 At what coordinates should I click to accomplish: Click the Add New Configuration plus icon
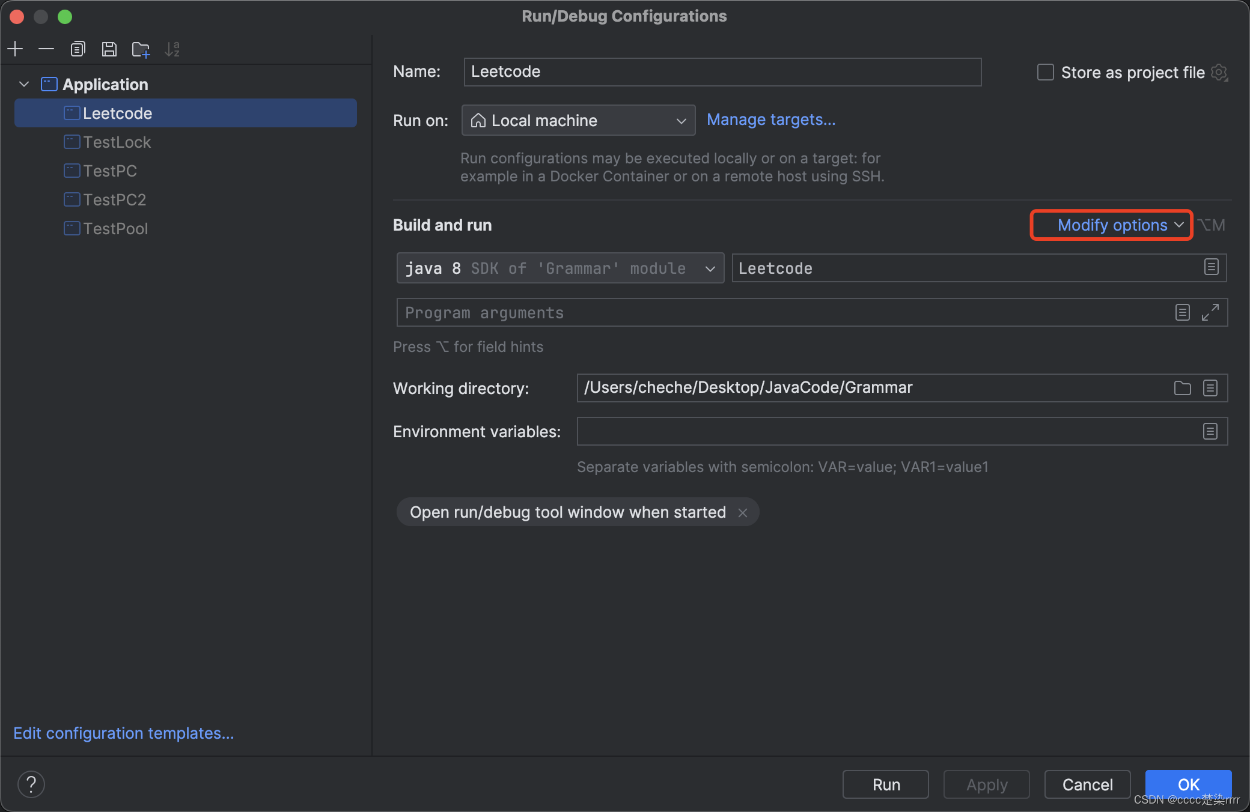pyautogui.click(x=16, y=49)
